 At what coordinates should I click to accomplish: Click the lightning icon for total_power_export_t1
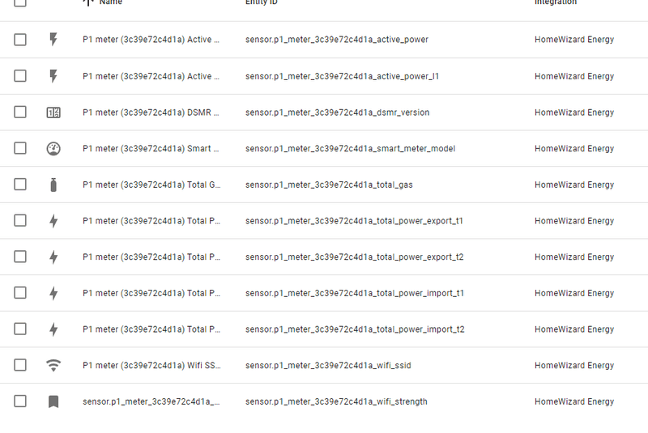(53, 221)
